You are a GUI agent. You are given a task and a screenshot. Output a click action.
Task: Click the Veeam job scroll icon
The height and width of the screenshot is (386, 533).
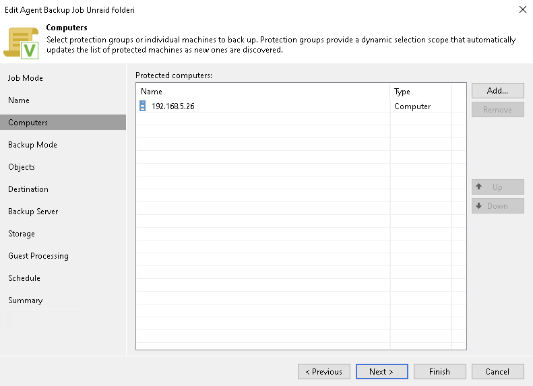[21, 43]
